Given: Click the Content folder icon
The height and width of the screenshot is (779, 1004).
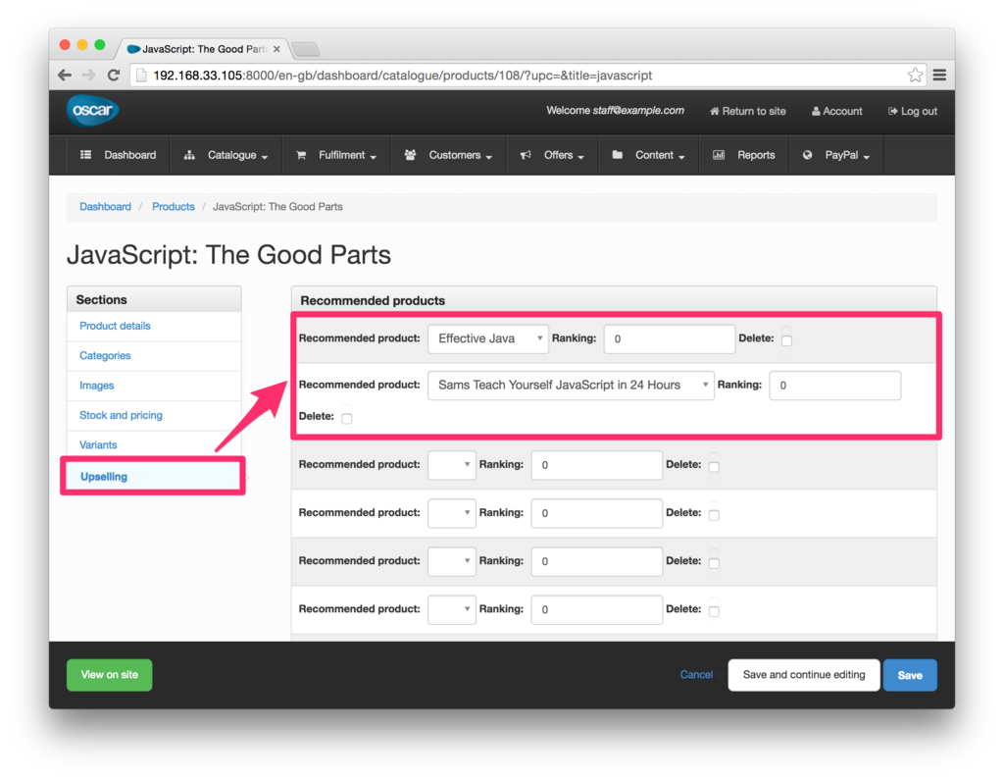Looking at the screenshot, I should tap(618, 154).
